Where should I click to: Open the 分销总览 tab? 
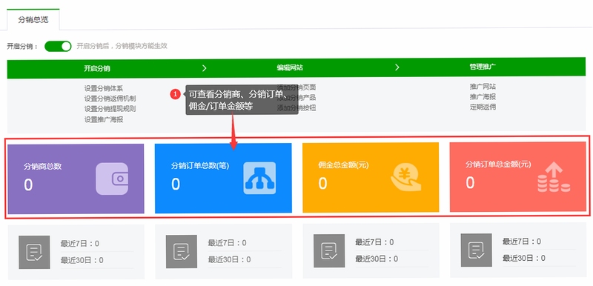click(33, 20)
